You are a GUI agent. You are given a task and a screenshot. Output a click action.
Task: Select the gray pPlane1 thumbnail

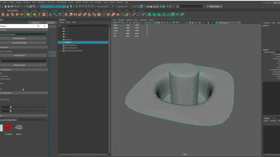[19, 127]
